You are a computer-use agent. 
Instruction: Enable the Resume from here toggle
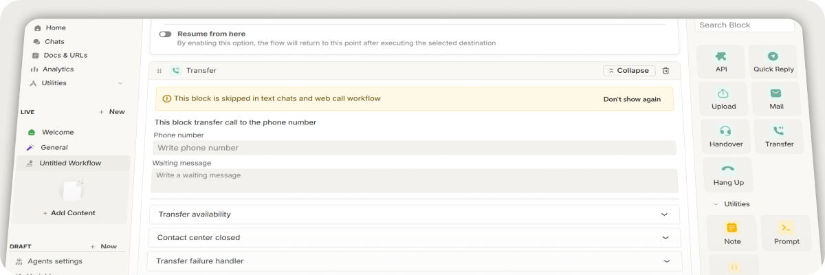click(x=165, y=34)
